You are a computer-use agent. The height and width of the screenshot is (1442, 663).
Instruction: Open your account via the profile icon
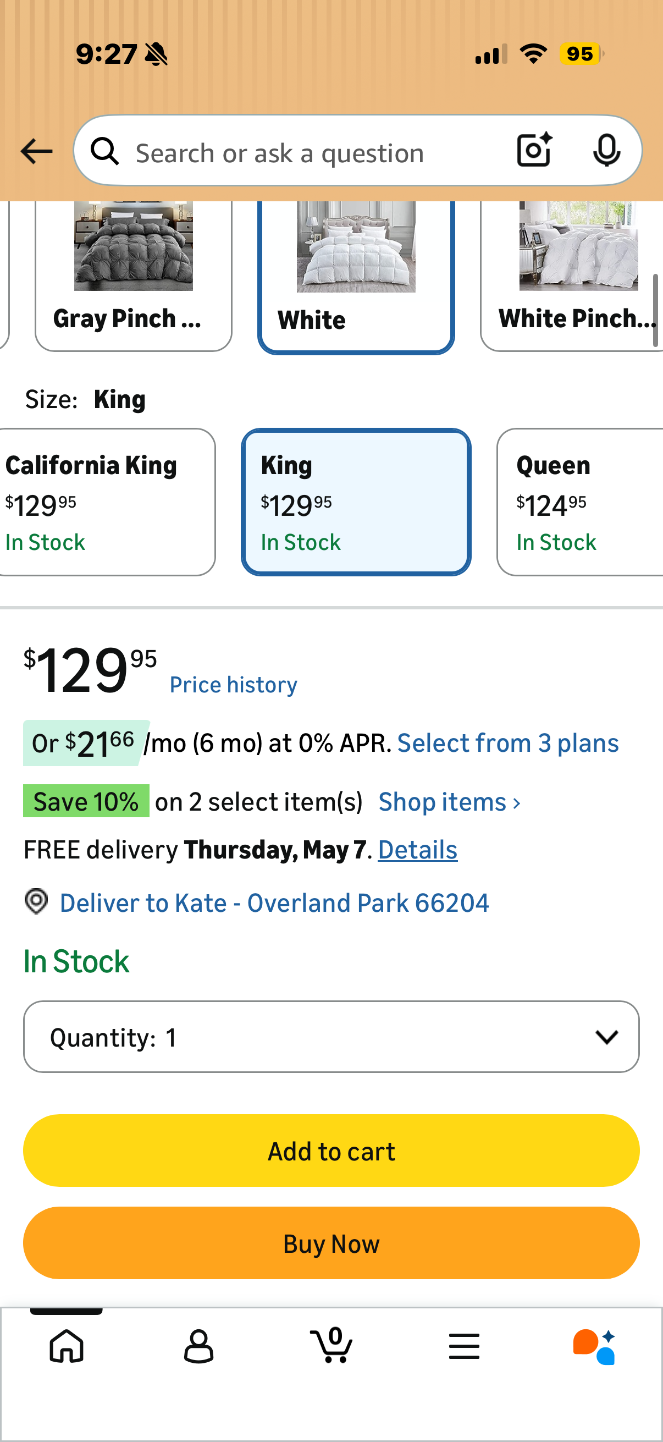pyautogui.click(x=198, y=1346)
